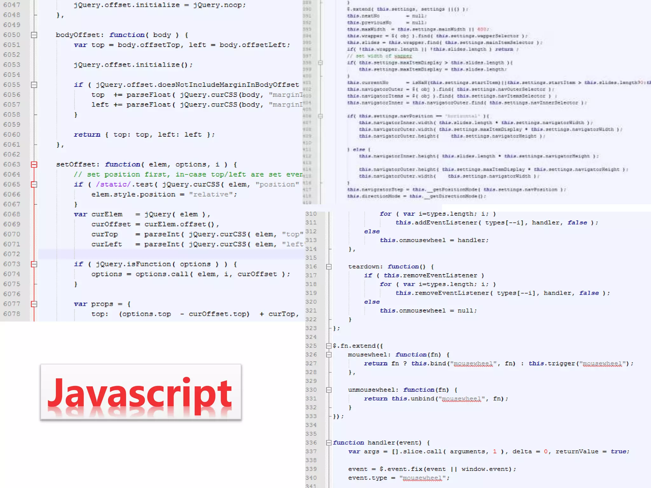Click line number 333 in the gutter
The width and height of the screenshot is (651, 488).
[311, 417]
